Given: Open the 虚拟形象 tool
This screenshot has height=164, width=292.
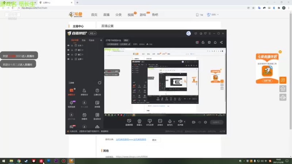Looking at the screenshot, I should click(72, 116).
